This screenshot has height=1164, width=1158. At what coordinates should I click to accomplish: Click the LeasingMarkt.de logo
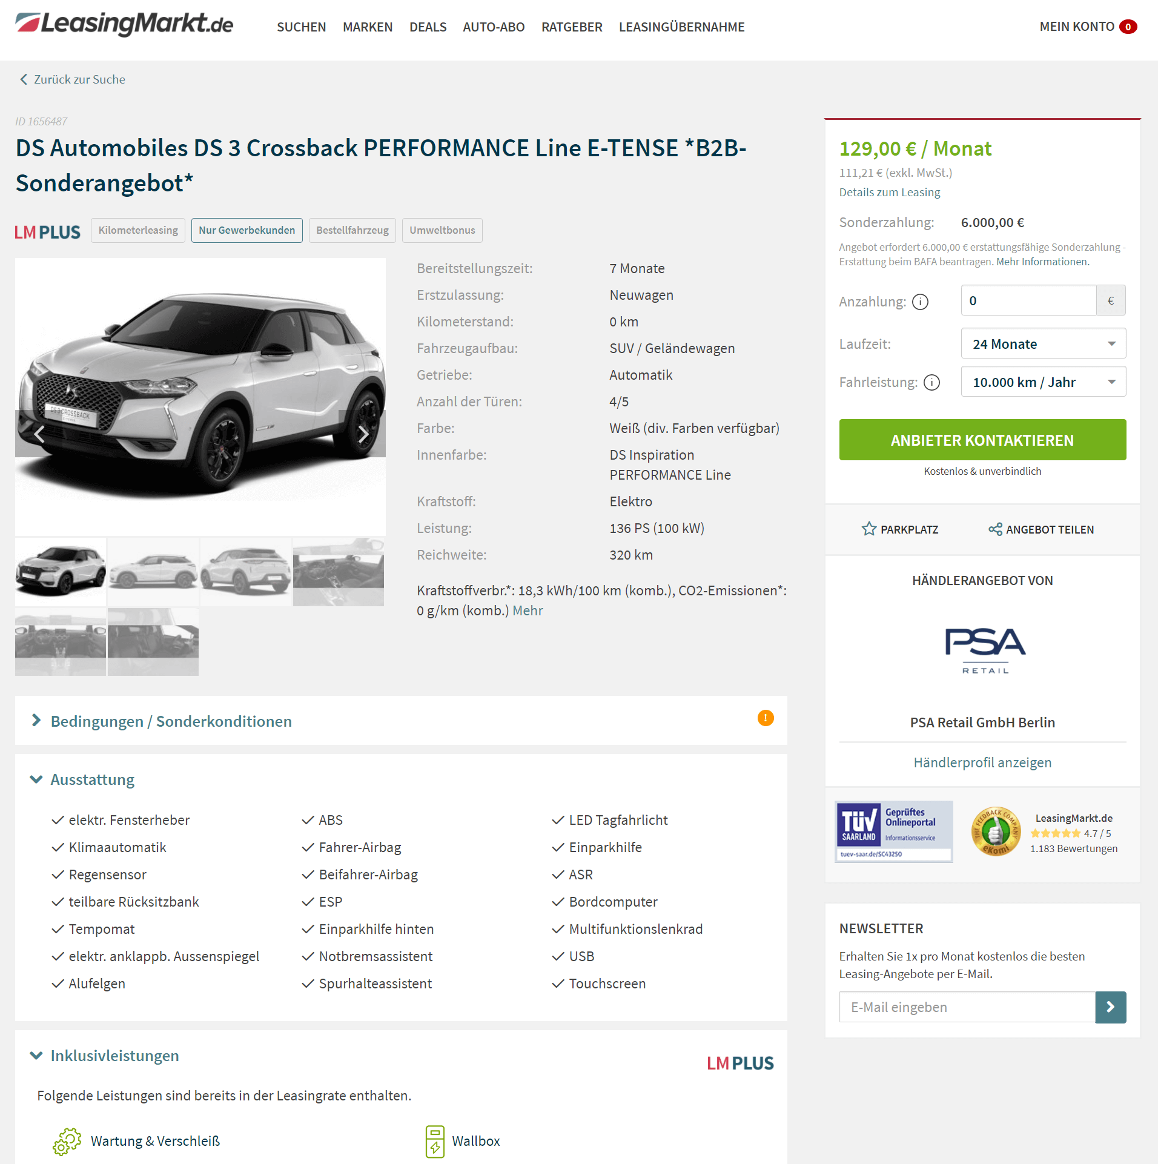pos(124,24)
